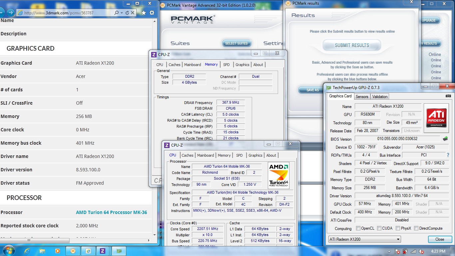Image resolution: width=455 pixels, height=256 pixels.
Task: Open Memory tab in front CPU-Z window
Action: [224, 155]
